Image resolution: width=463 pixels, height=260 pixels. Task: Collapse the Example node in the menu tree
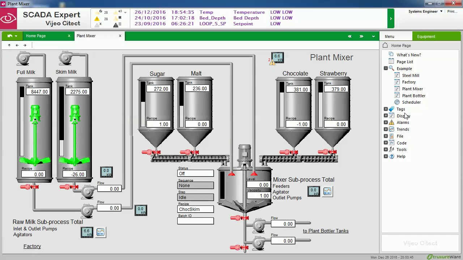(x=386, y=69)
